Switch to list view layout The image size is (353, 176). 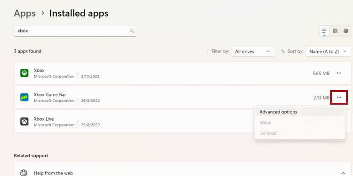(324, 31)
